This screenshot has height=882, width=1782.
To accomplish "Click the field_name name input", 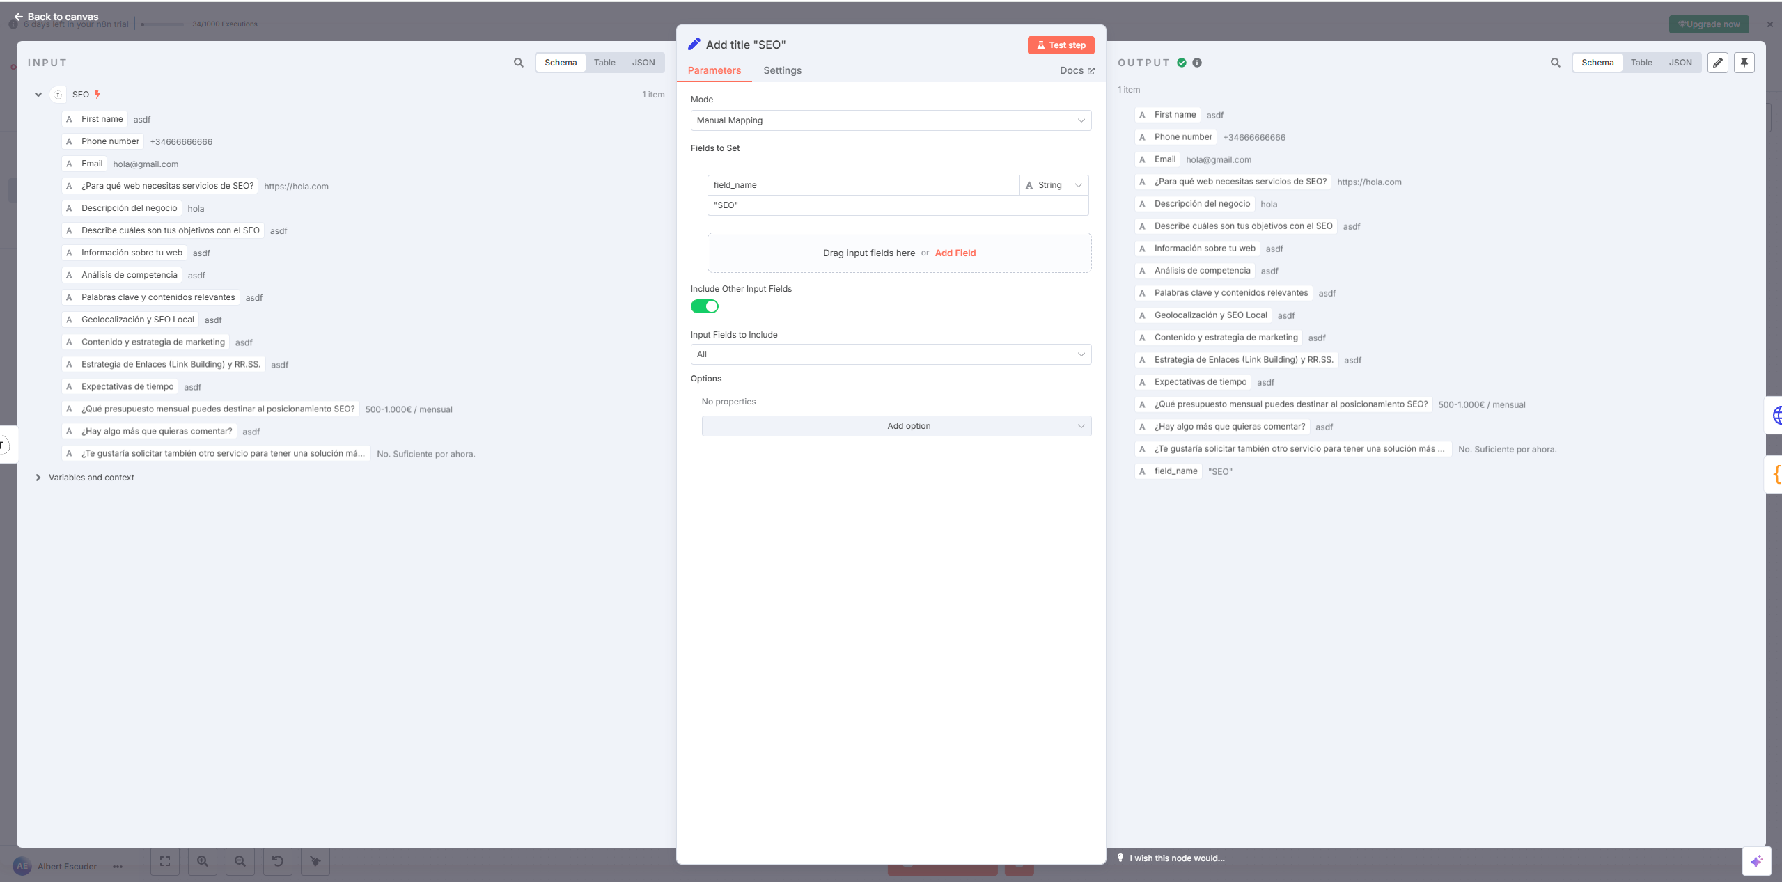I will click(863, 185).
